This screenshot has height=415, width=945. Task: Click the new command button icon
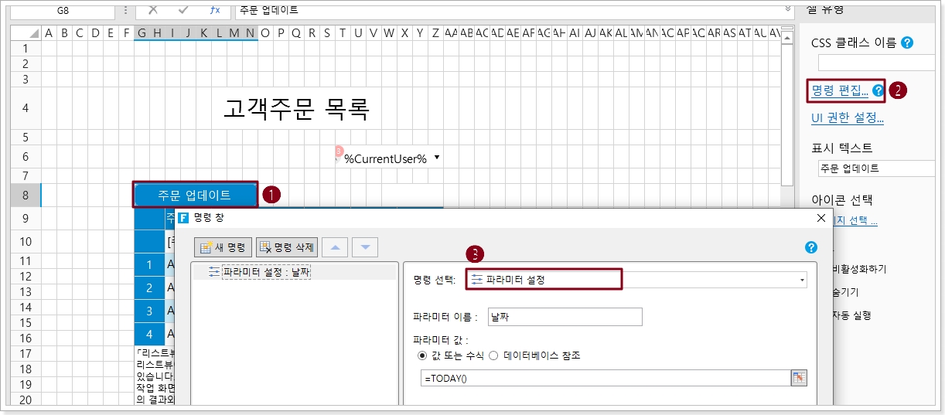point(206,248)
